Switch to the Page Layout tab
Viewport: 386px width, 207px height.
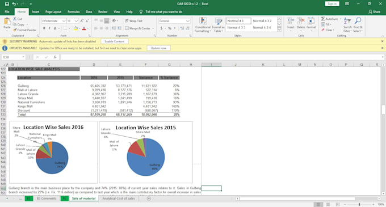[x=53, y=11]
